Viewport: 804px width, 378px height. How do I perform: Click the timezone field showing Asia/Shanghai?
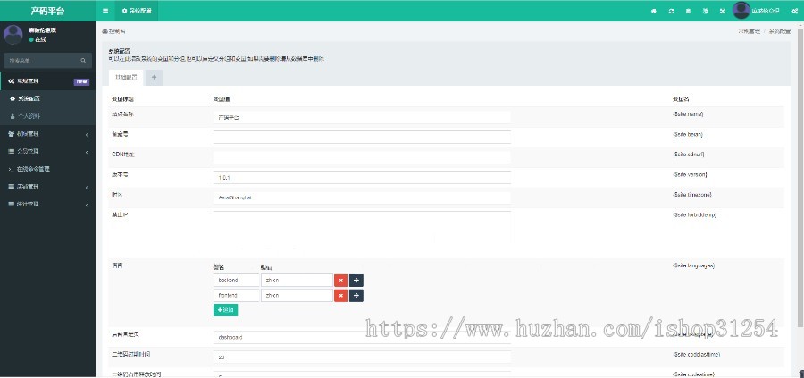pos(362,197)
